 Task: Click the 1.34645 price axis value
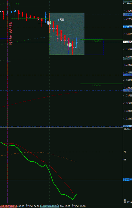click(128, 11)
